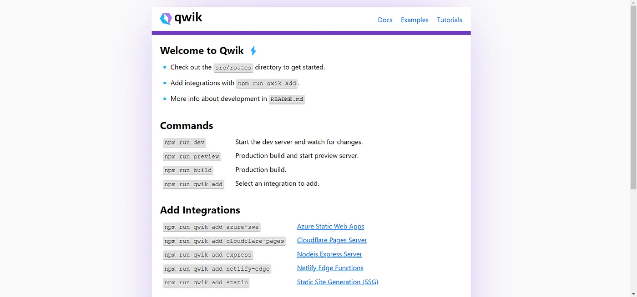Screen dimensions: 637x297
Task: Click 'Select an integration to add.' text
Action: (x=277, y=183)
